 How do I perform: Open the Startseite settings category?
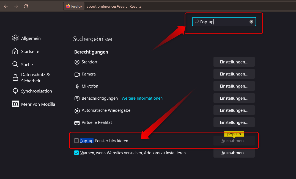[30, 51]
